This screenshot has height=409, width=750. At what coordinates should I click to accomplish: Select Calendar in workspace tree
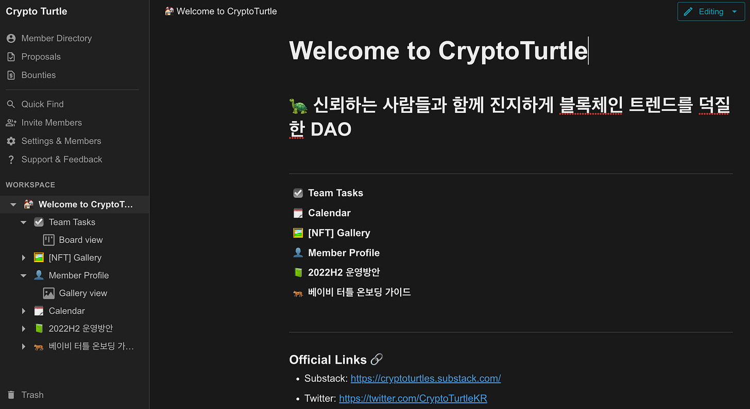[66, 311]
